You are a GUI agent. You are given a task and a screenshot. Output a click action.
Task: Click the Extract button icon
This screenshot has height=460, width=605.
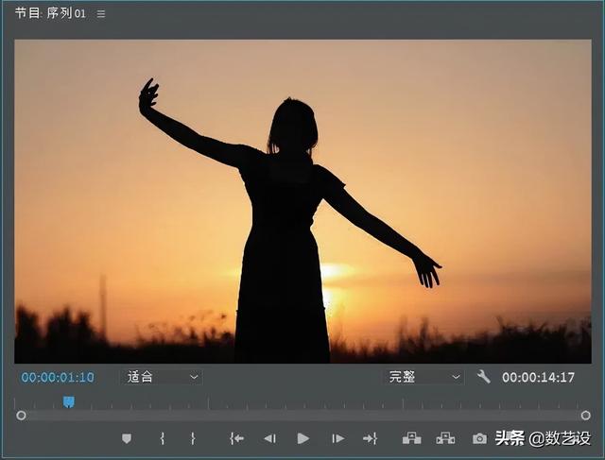445,438
